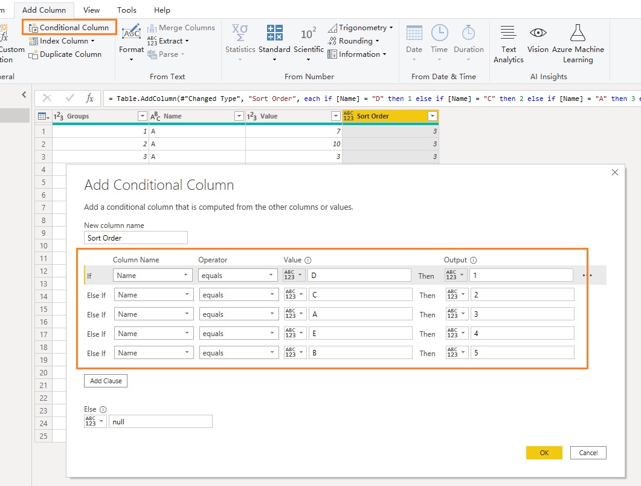Open the Value column filter dropdown
Image resolution: width=641 pixels, height=486 pixels.
[x=336, y=116]
